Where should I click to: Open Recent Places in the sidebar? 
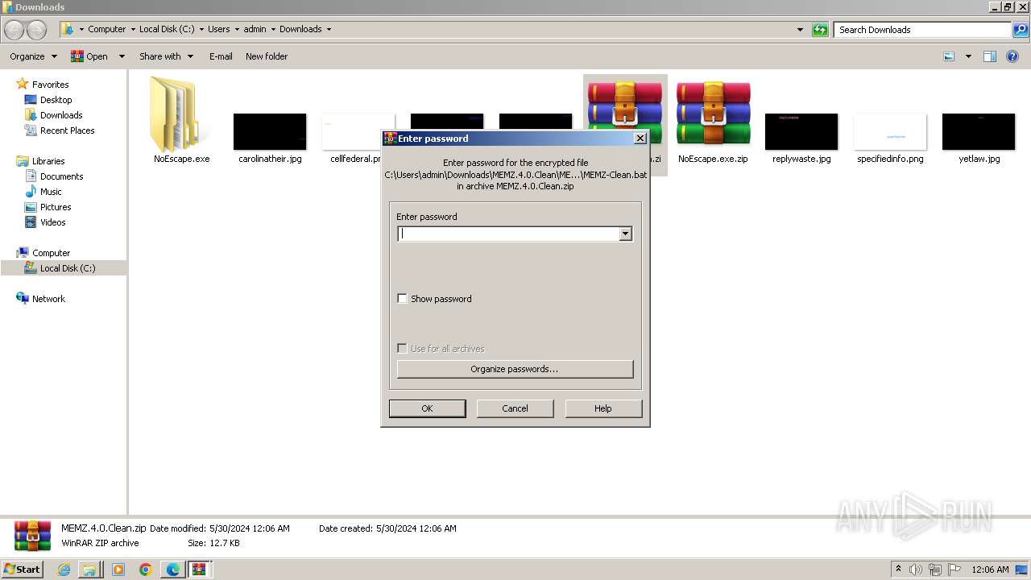(67, 130)
